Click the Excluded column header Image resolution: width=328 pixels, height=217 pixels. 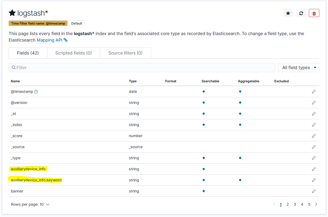coord(282,81)
